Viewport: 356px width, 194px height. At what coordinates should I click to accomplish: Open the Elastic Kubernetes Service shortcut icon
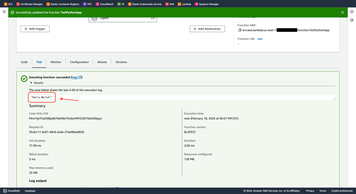click(130, 4)
